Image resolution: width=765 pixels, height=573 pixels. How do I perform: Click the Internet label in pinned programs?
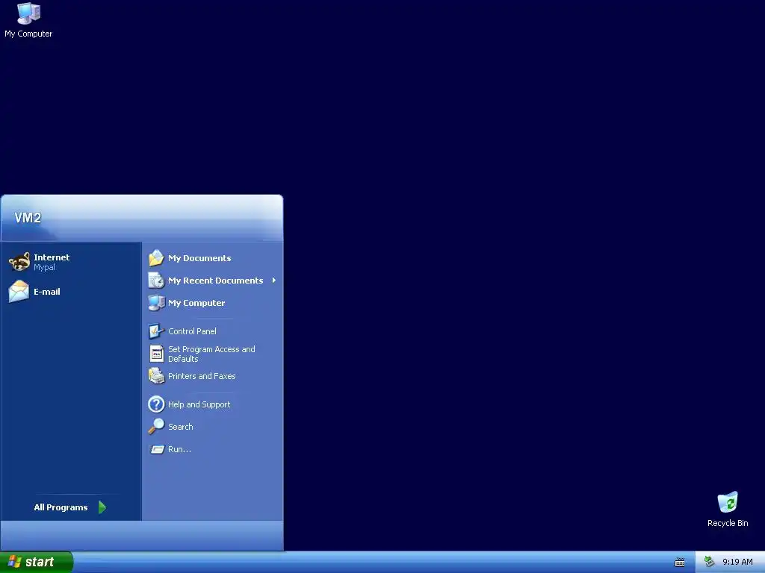pos(52,257)
